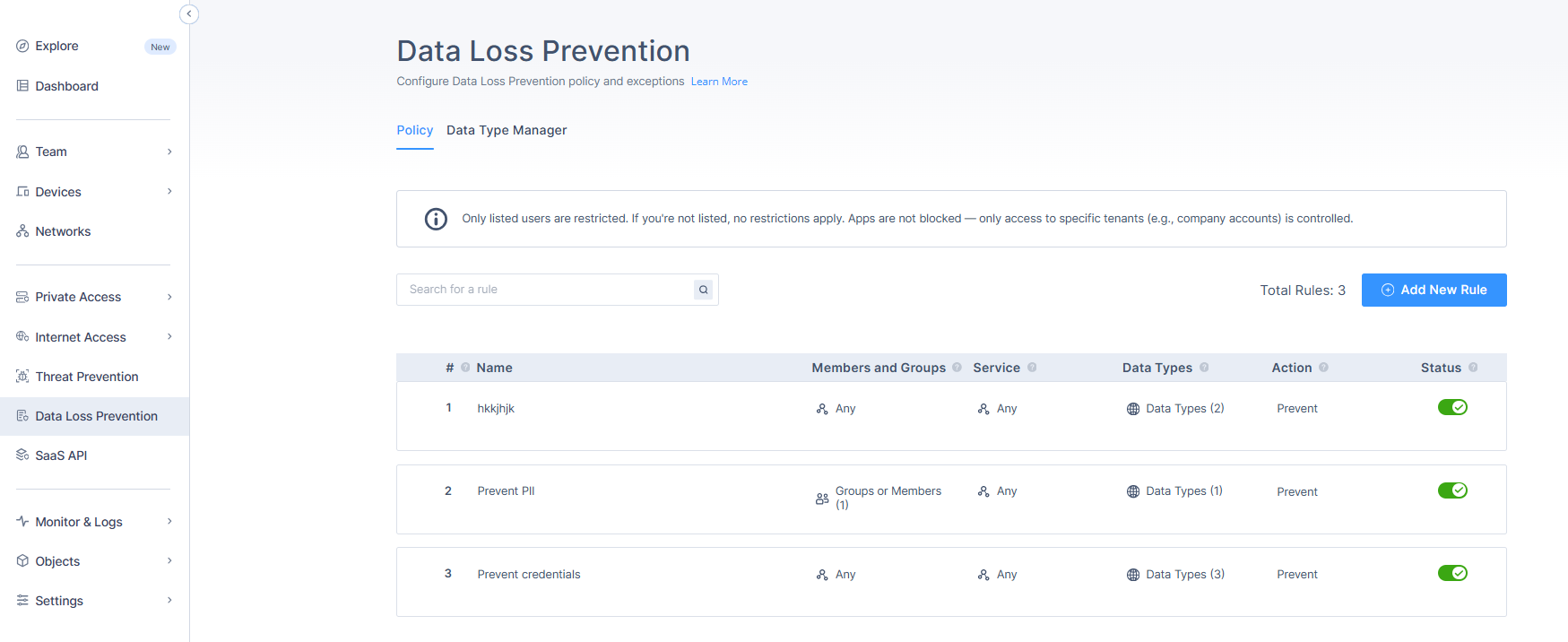The image size is (1568, 642).
Task: Open Threat Prevention in the sidebar
Action: click(x=87, y=377)
